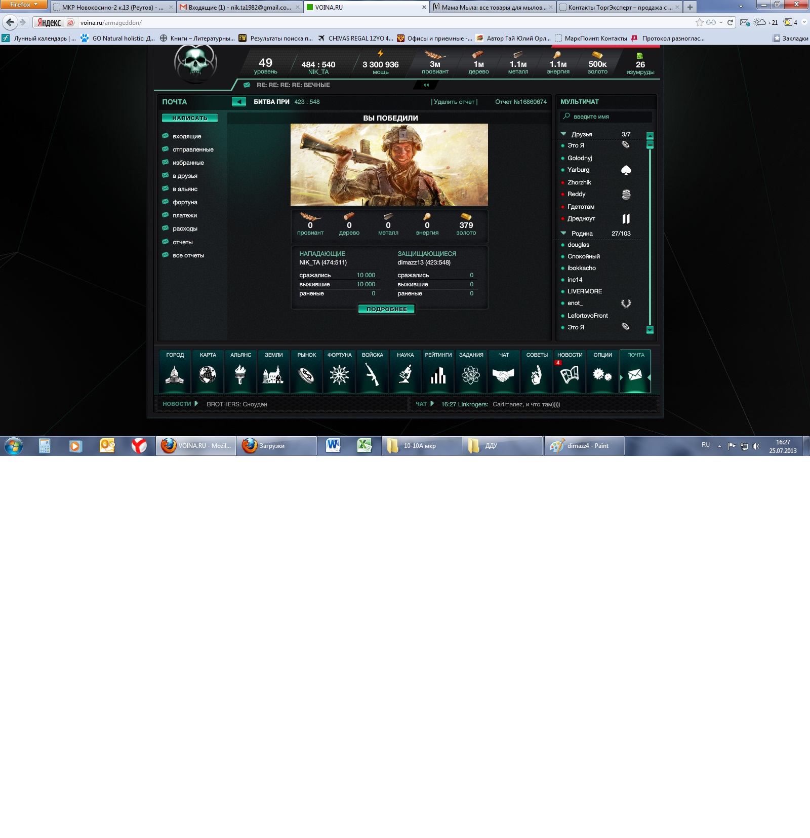This screenshot has width=810, height=838.
Task: Open the Наука microscope icon
Action: tap(405, 374)
